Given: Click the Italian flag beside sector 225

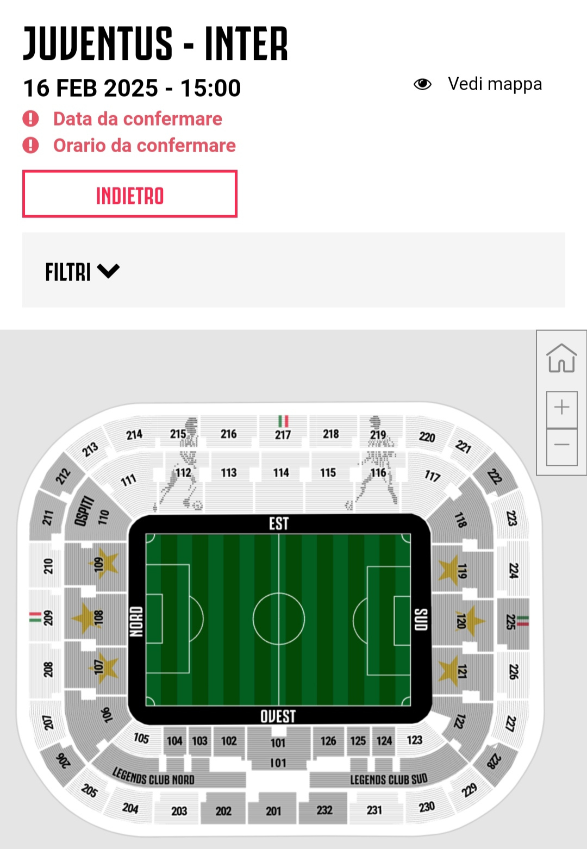Looking at the screenshot, I should coord(522,621).
